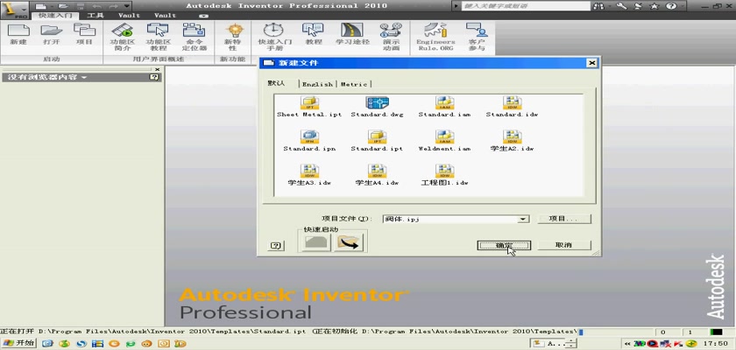Click the 取消 (Cancel) button
This screenshot has height=350, width=736.
[x=563, y=245]
